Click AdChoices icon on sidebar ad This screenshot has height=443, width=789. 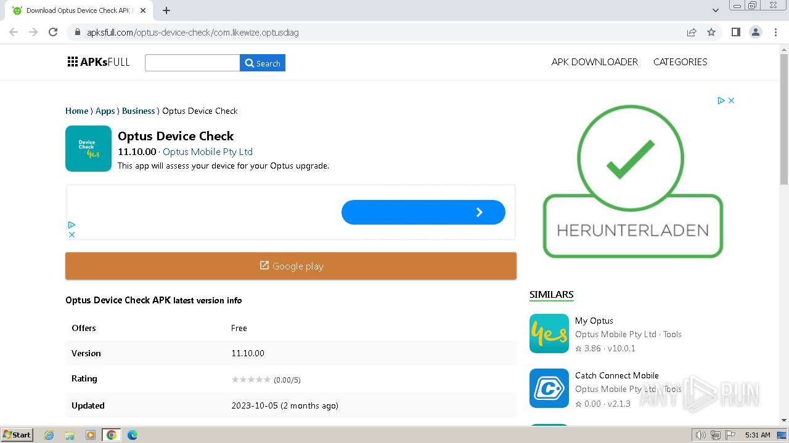pos(721,100)
